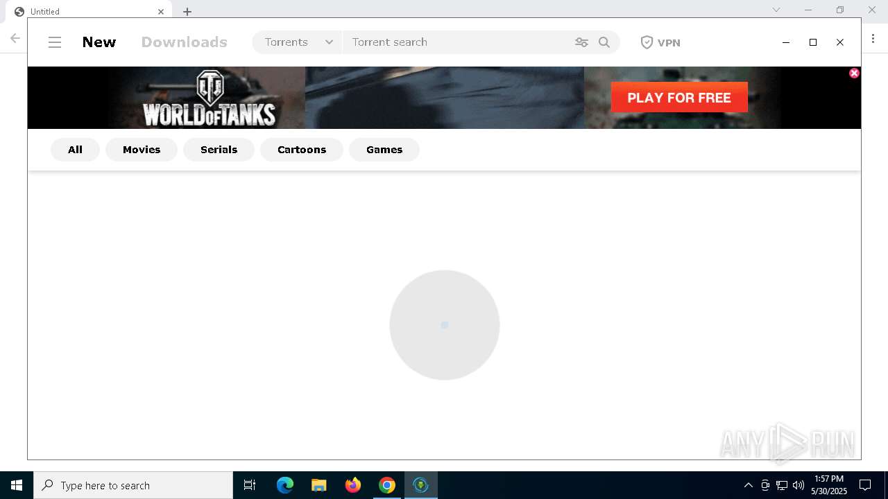Screen dimensions: 888x499
Task: Close the Untitled browser tab
Action: point(161,12)
